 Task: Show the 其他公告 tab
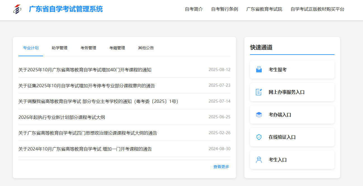pos(146,48)
